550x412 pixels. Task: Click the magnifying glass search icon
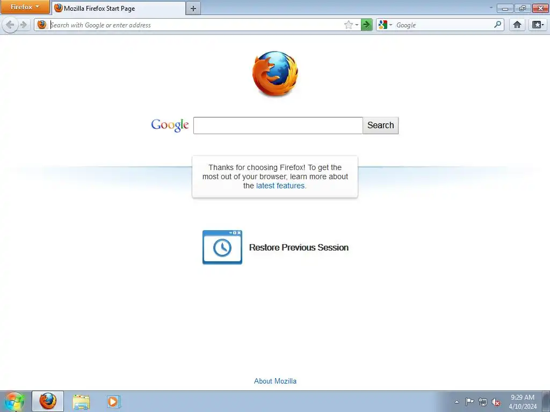[497, 25]
